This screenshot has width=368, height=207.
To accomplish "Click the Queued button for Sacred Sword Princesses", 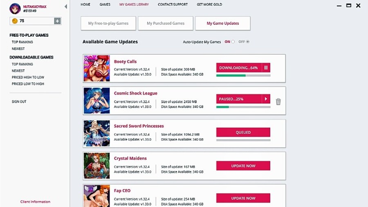I will [x=243, y=133].
